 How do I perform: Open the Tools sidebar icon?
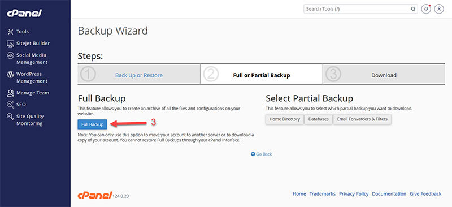pos(10,32)
